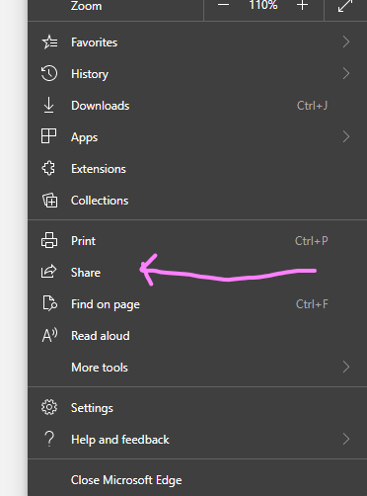This screenshot has height=496, width=367.
Task: Expand the More tools submenu chevron
Action: (x=346, y=367)
